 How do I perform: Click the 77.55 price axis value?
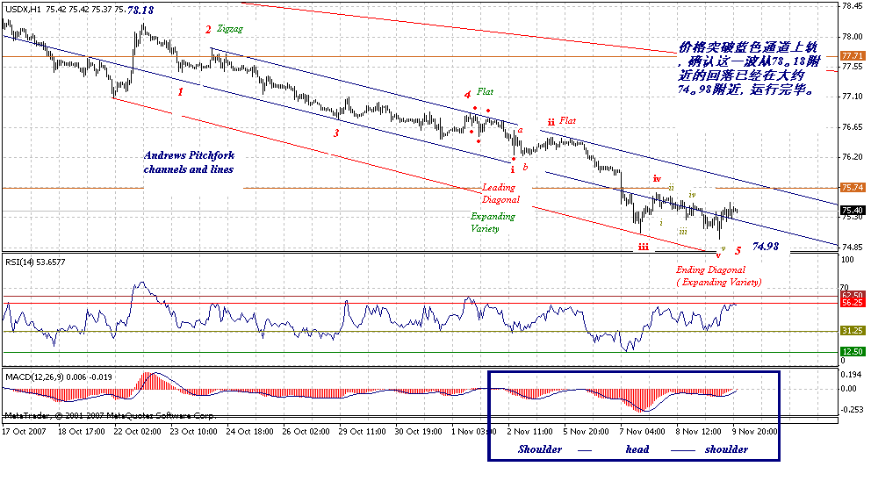(852, 67)
